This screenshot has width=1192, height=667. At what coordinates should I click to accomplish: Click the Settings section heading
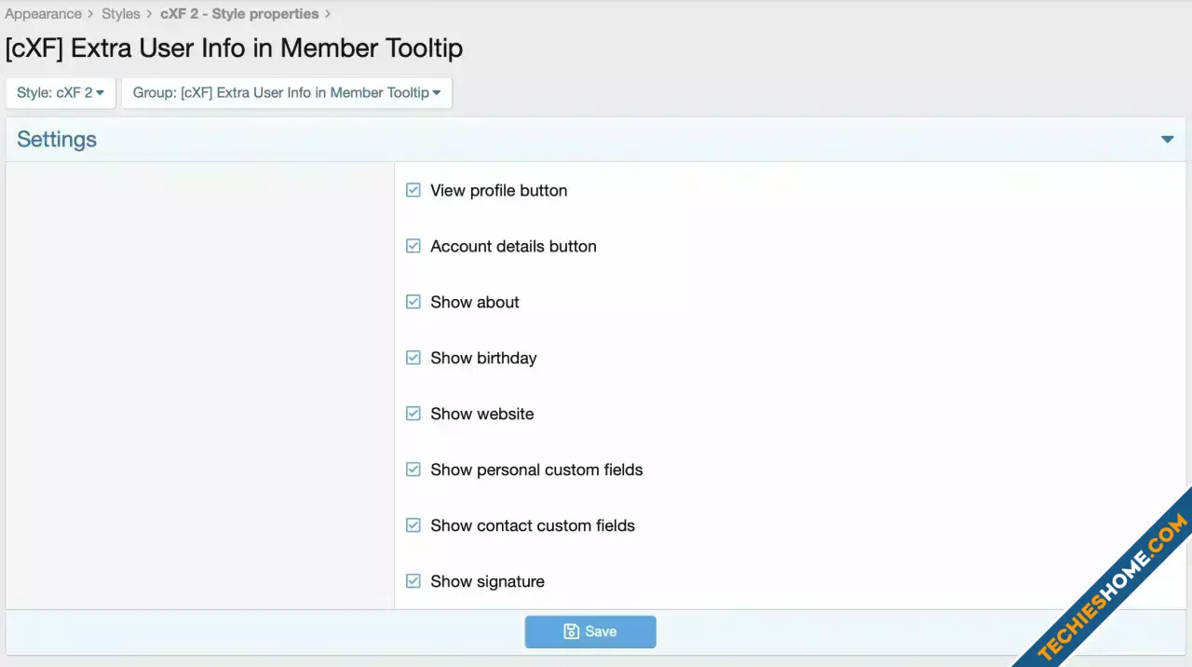pyautogui.click(x=57, y=140)
